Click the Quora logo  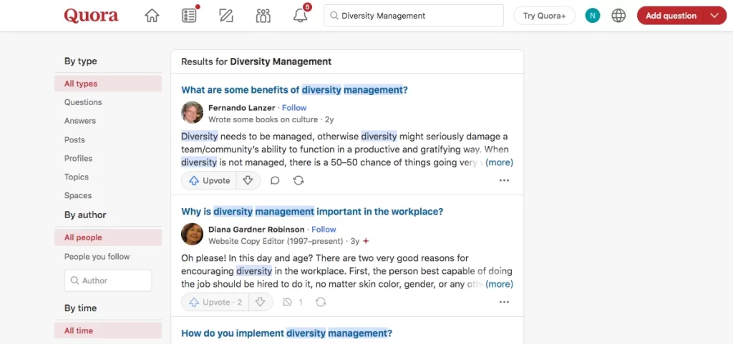tap(91, 16)
